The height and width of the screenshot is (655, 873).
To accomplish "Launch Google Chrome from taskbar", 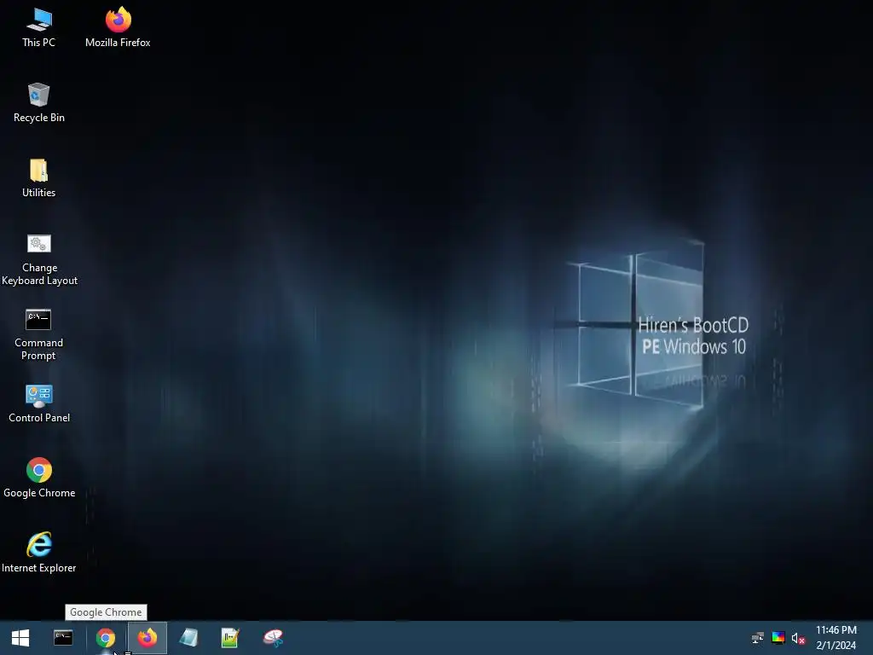I will (105, 638).
